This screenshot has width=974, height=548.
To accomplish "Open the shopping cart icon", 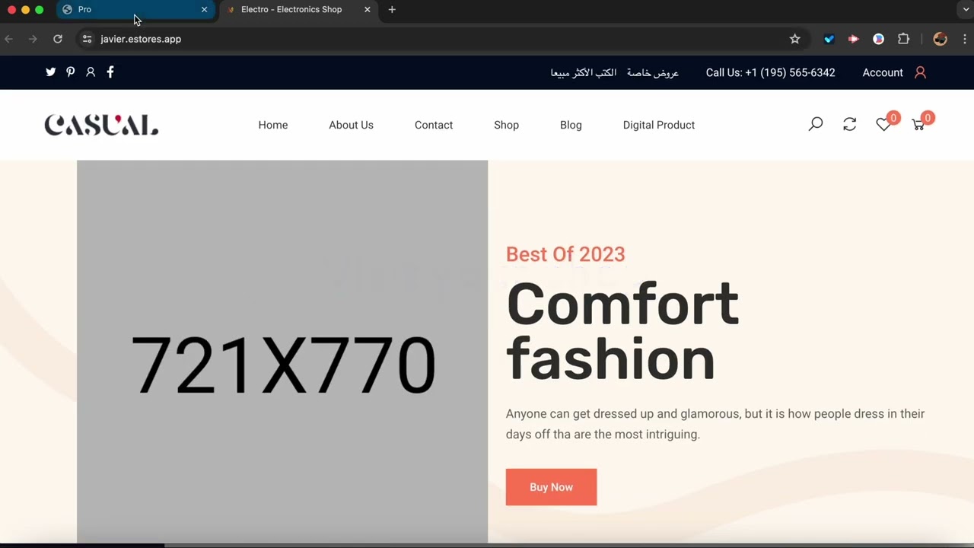I will pyautogui.click(x=918, y=125).
